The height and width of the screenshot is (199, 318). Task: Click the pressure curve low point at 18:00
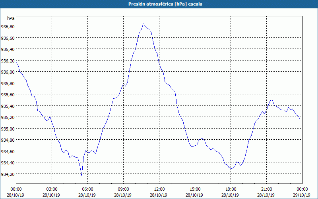tap(231, 168)
